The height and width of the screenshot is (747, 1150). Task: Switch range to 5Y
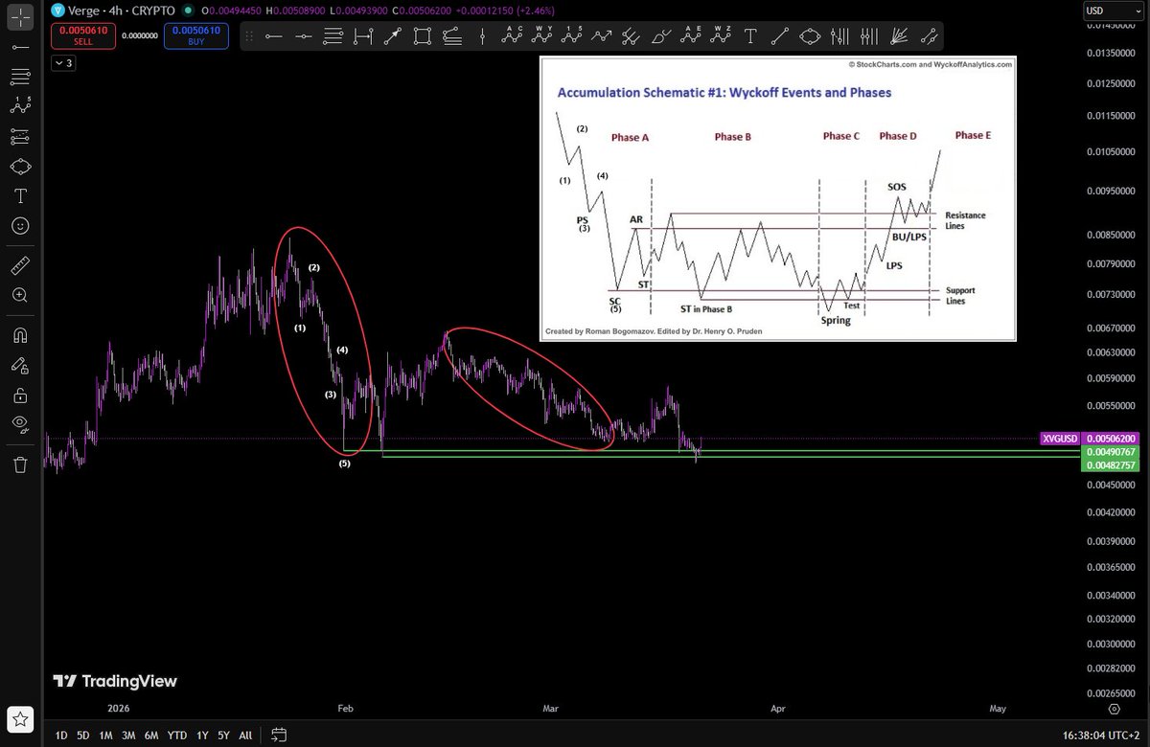click(x=224, y=736)
